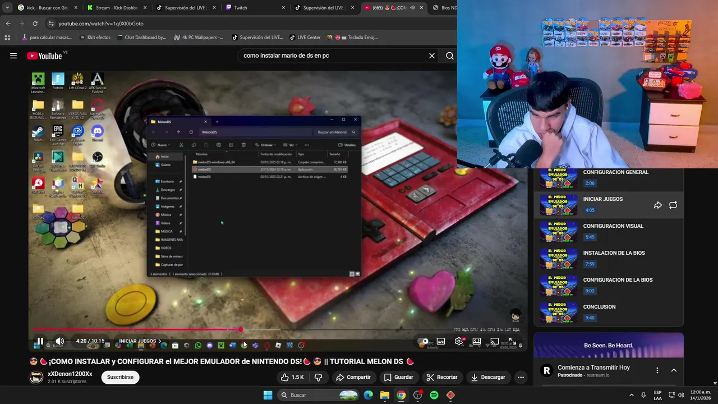Reload the YouTube page

coord(35,24)
